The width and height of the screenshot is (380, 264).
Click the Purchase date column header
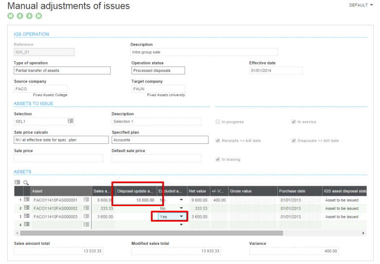coord(300,191)
